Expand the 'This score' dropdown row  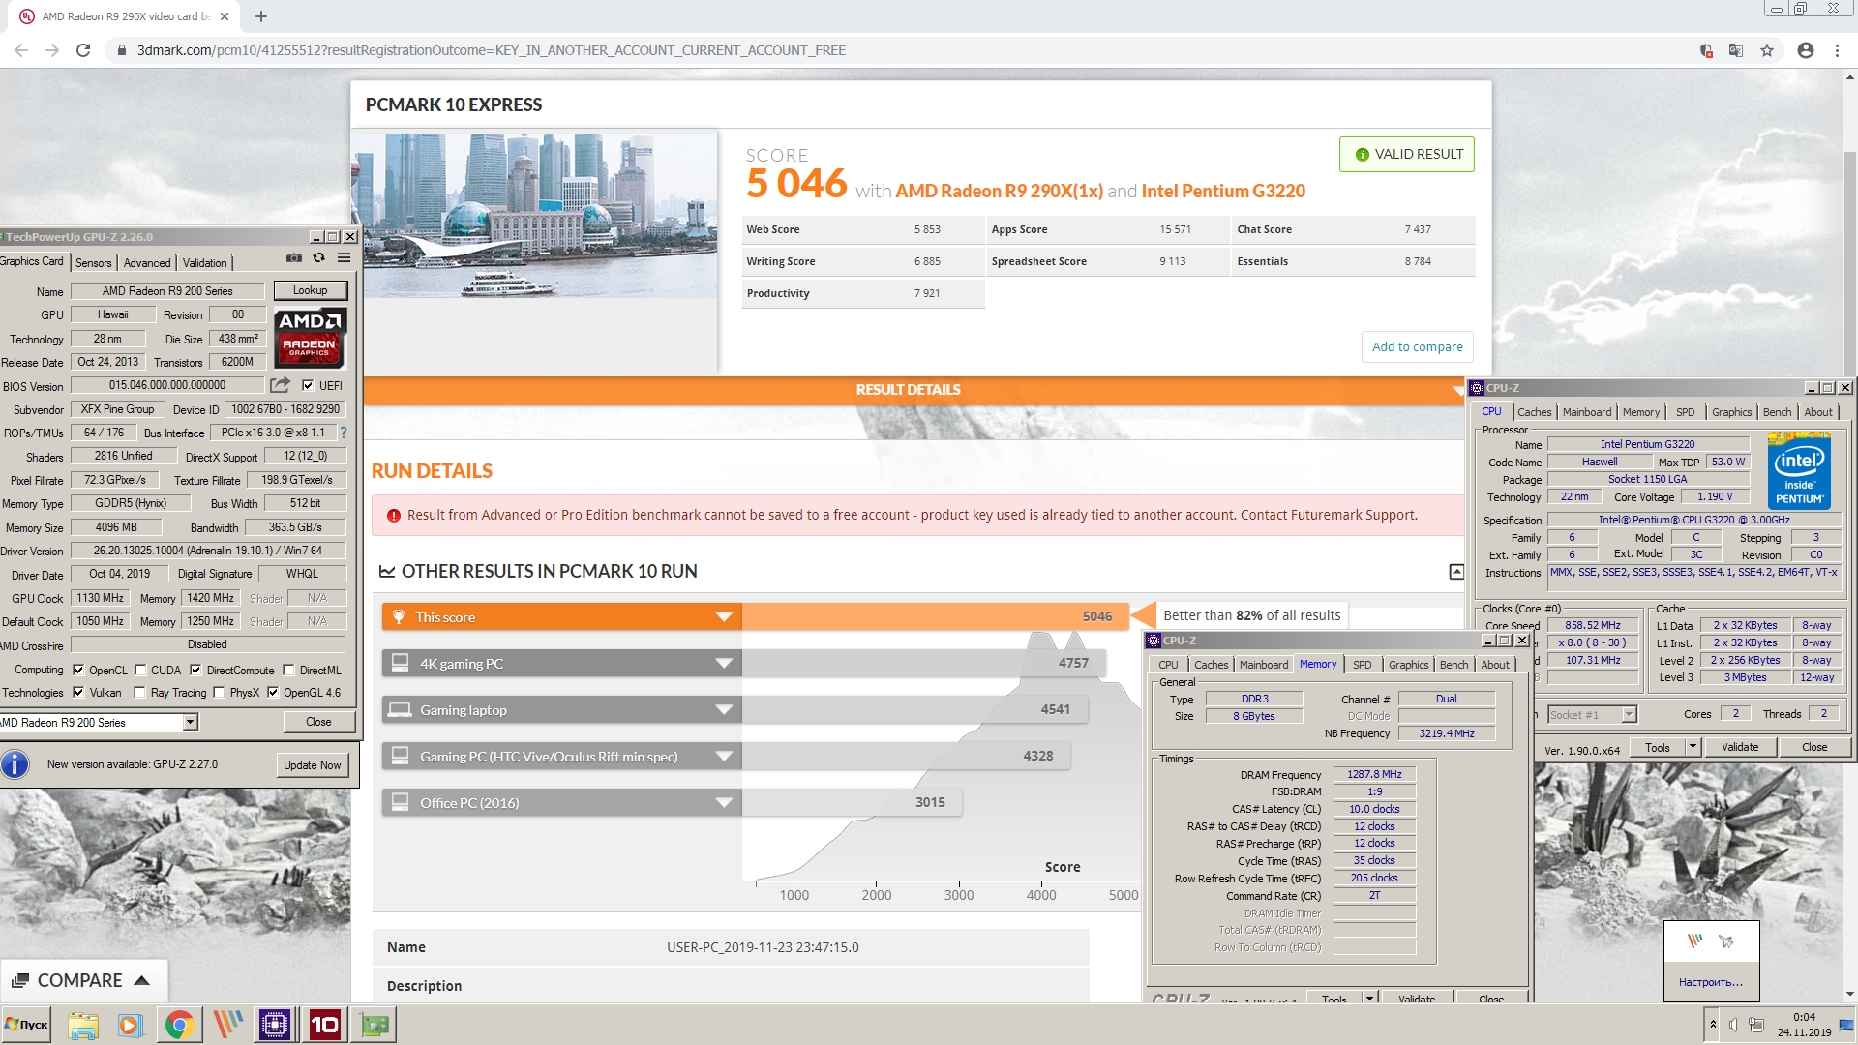(x=724, y=617)
